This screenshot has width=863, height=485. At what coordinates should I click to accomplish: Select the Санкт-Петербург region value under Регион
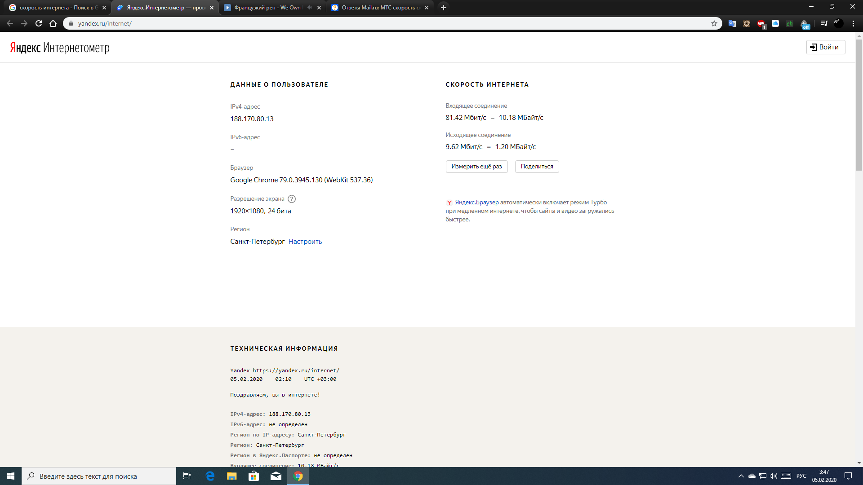point(257,242)
